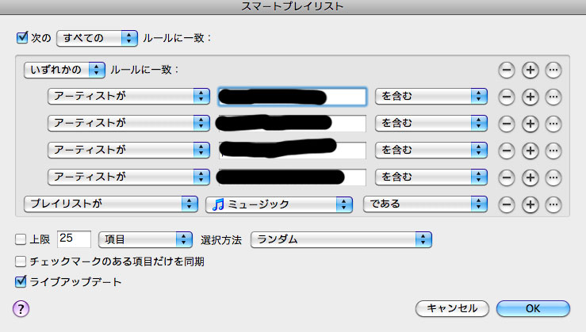
Task: Add a rule after second アーティストが row
Action: 530,124
